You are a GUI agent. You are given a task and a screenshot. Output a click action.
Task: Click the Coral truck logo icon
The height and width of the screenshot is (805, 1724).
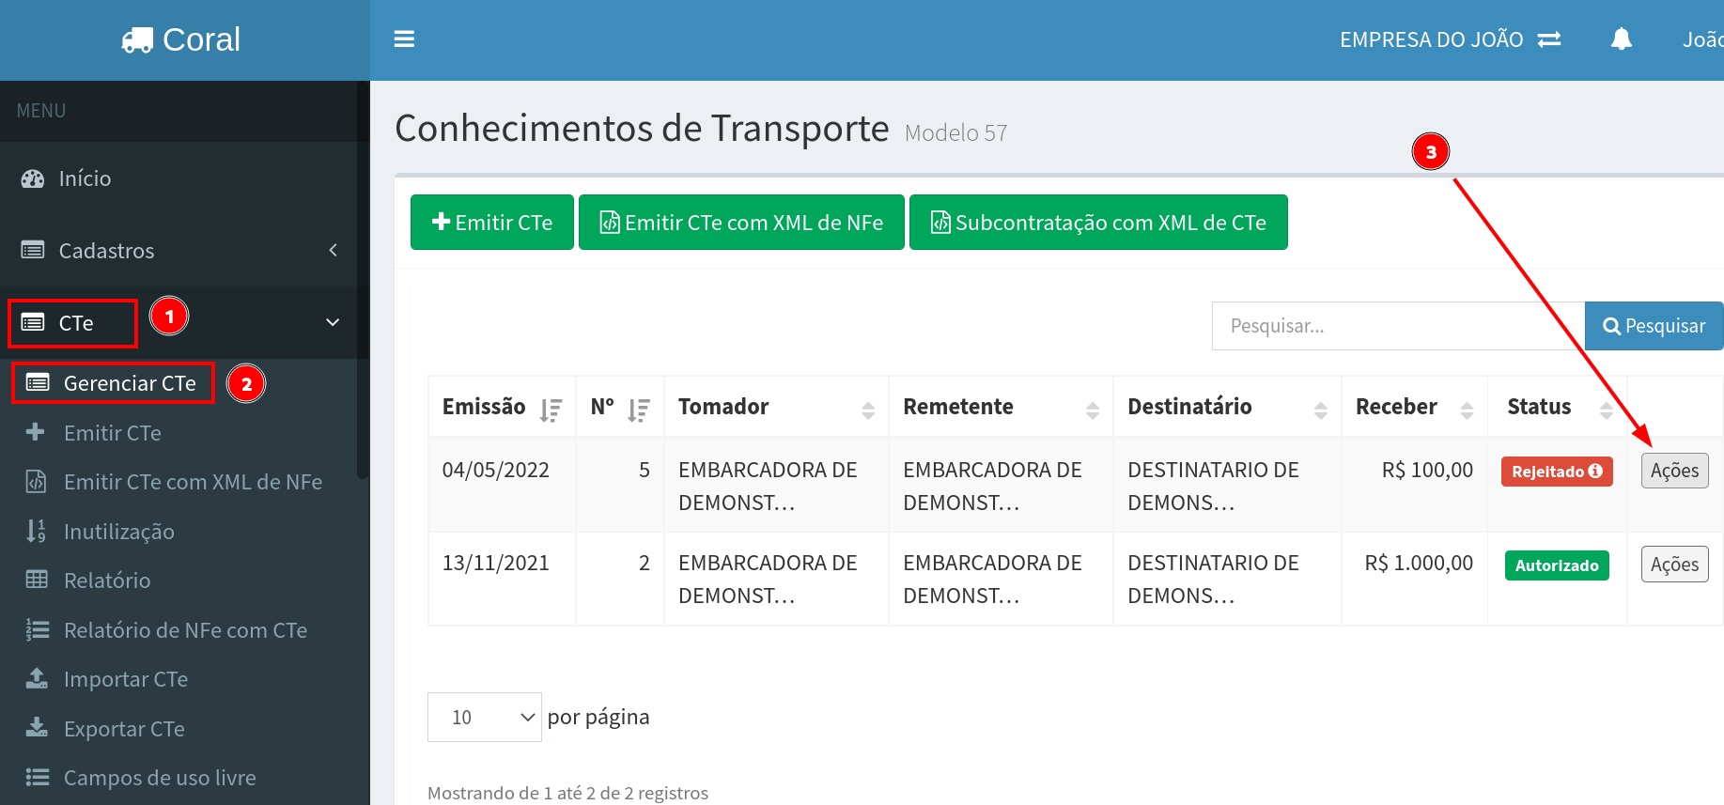[137, 40]
